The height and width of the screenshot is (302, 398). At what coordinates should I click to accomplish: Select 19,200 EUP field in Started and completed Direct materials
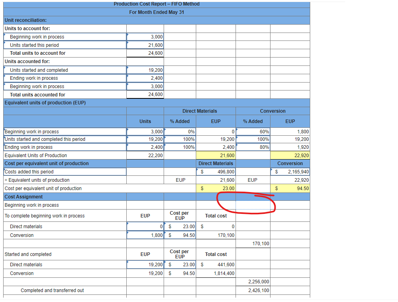click(145, 264)
